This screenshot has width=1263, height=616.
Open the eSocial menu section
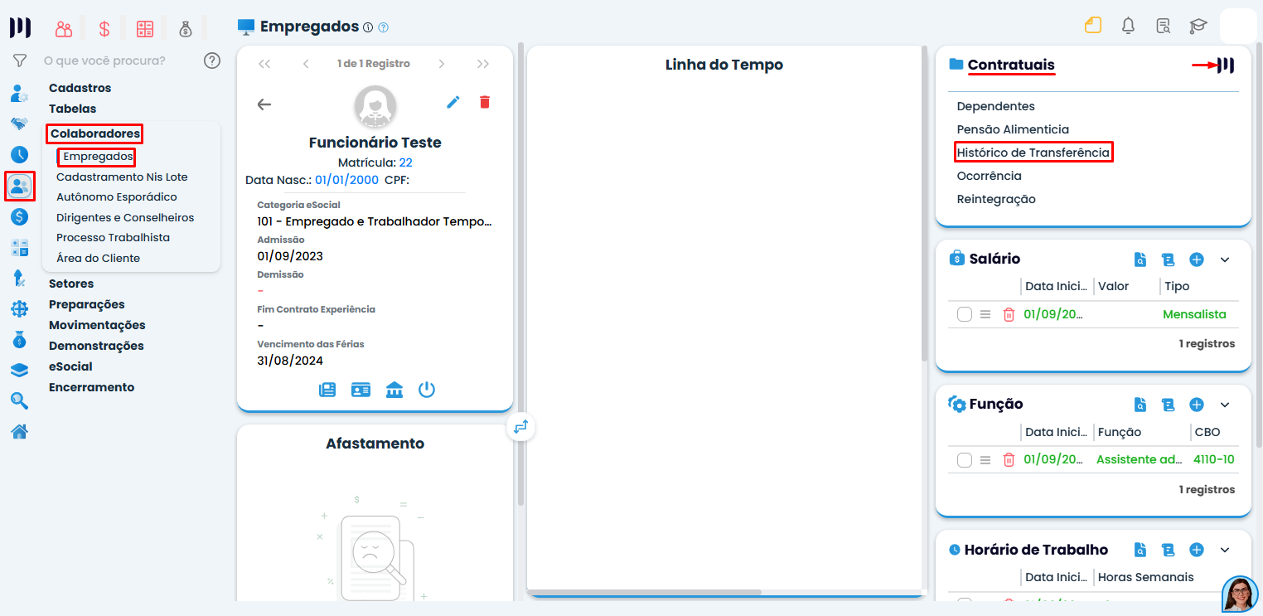point(70,366)
